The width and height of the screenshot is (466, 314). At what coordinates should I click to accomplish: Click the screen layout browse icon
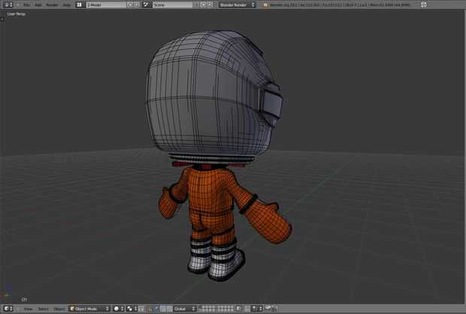coord(80,5)
